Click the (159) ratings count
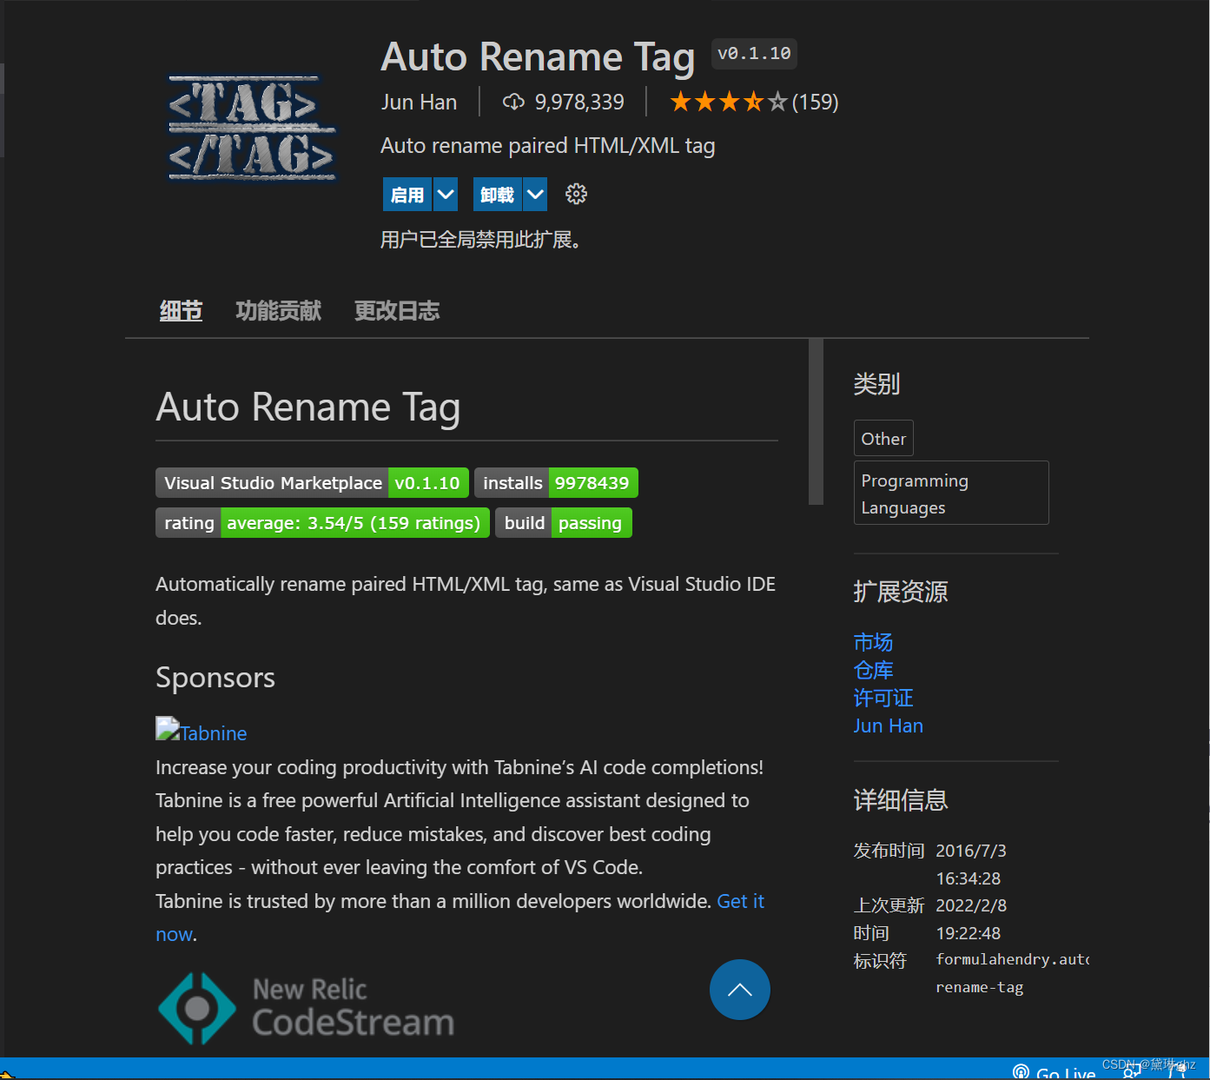 point(815,103)
